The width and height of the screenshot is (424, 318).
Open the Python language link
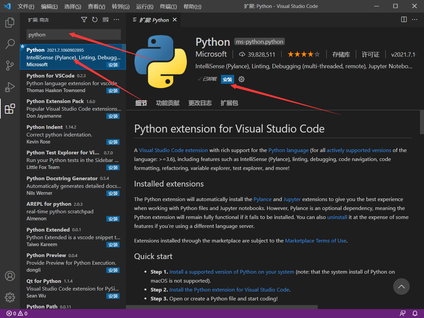(x=289, y=150)
